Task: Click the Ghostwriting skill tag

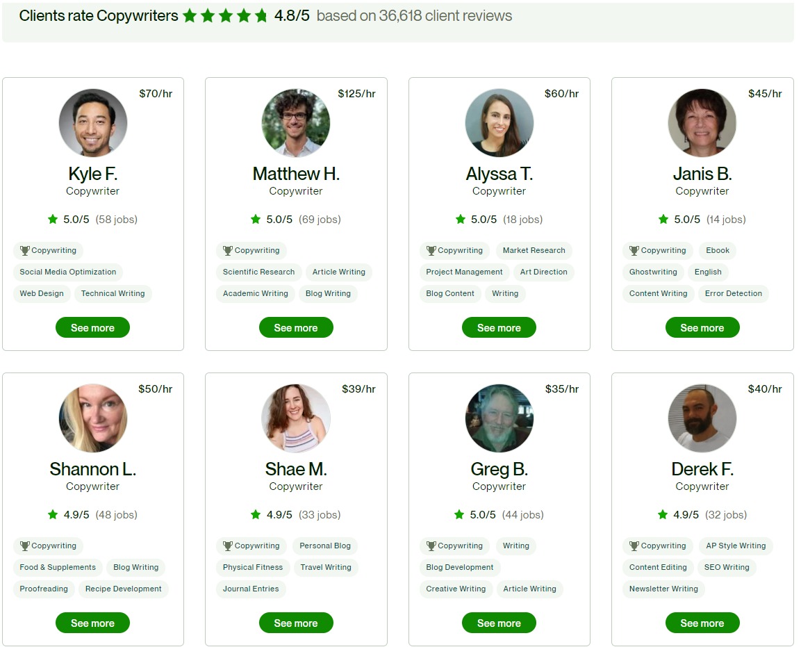Action: click(653, 272)
